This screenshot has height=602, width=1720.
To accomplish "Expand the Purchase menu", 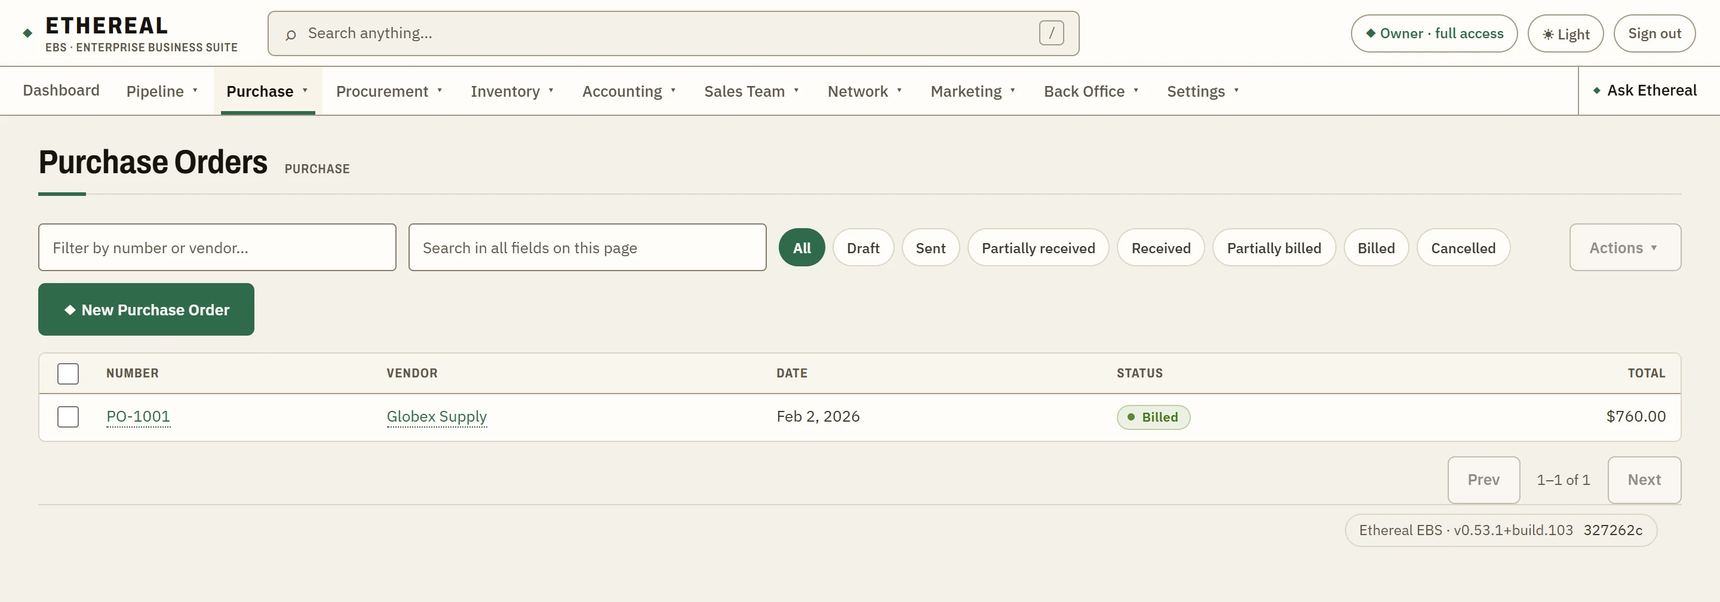I will pos(267,91).
